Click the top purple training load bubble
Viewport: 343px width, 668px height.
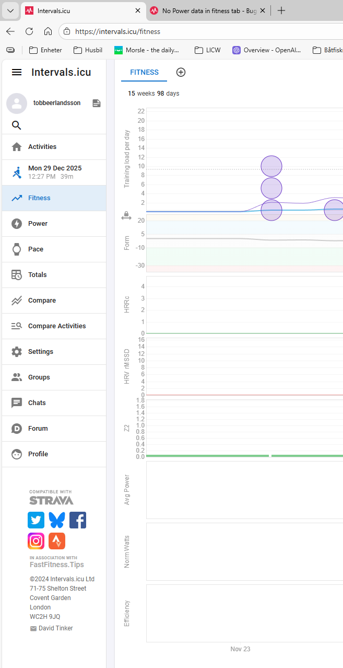pyautogui.click(x=271, y=166)
